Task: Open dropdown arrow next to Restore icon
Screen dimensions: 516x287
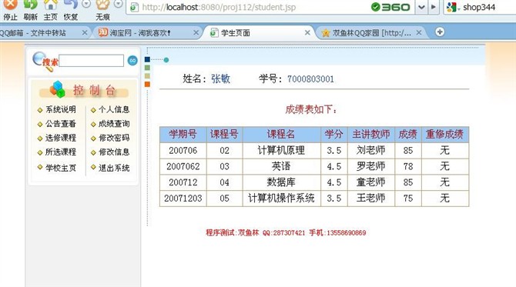Action: pyautogui.click(x=86, y=4)
